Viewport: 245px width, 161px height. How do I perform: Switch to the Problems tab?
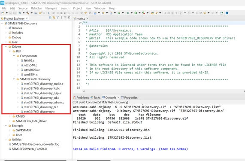(x=81, y=97)
